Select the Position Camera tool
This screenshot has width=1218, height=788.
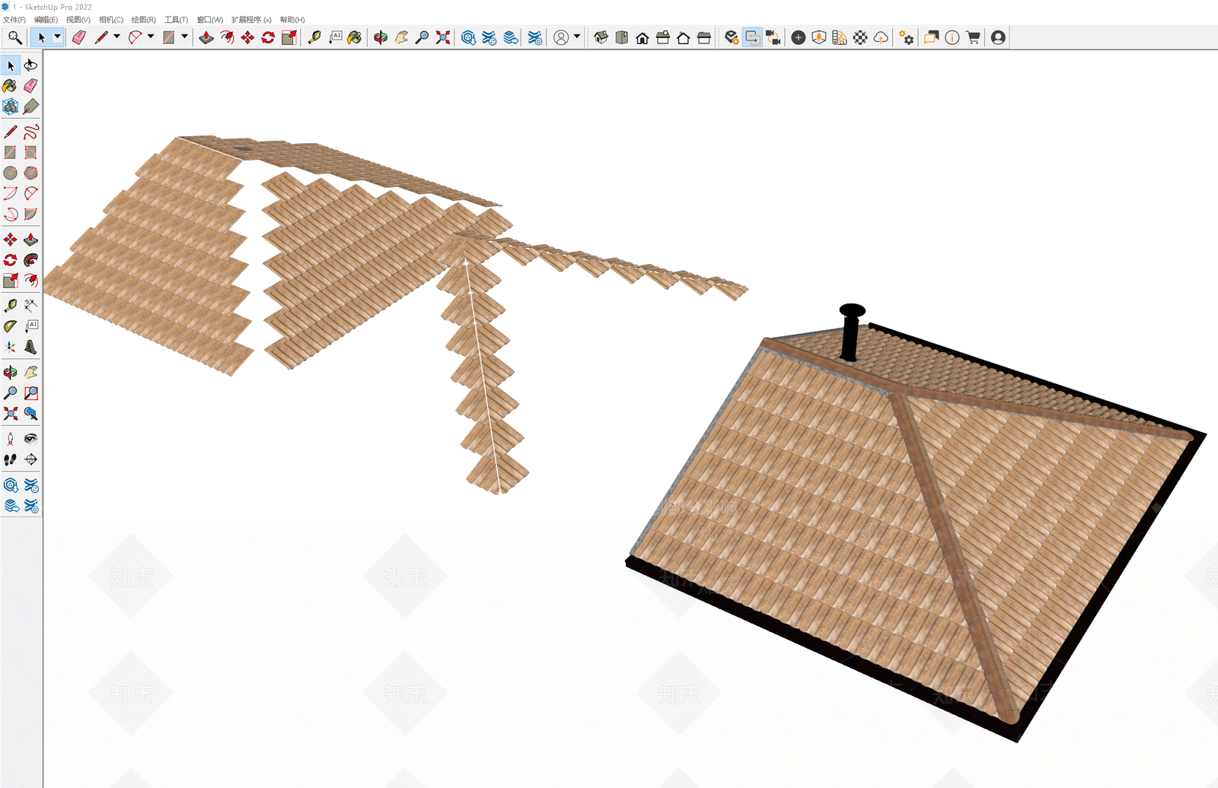(x=10, y=439)
